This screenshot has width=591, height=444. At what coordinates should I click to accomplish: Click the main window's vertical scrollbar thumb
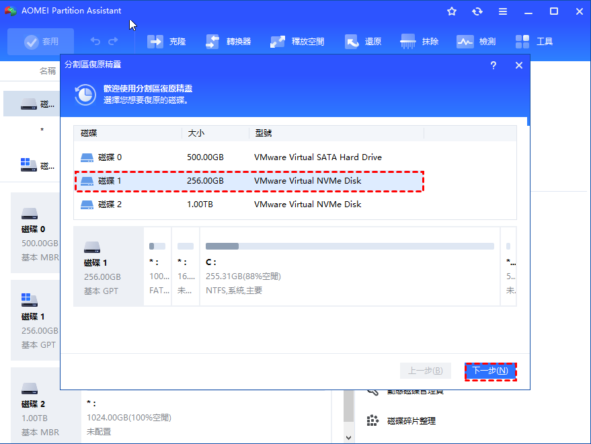tap(349, 406)
